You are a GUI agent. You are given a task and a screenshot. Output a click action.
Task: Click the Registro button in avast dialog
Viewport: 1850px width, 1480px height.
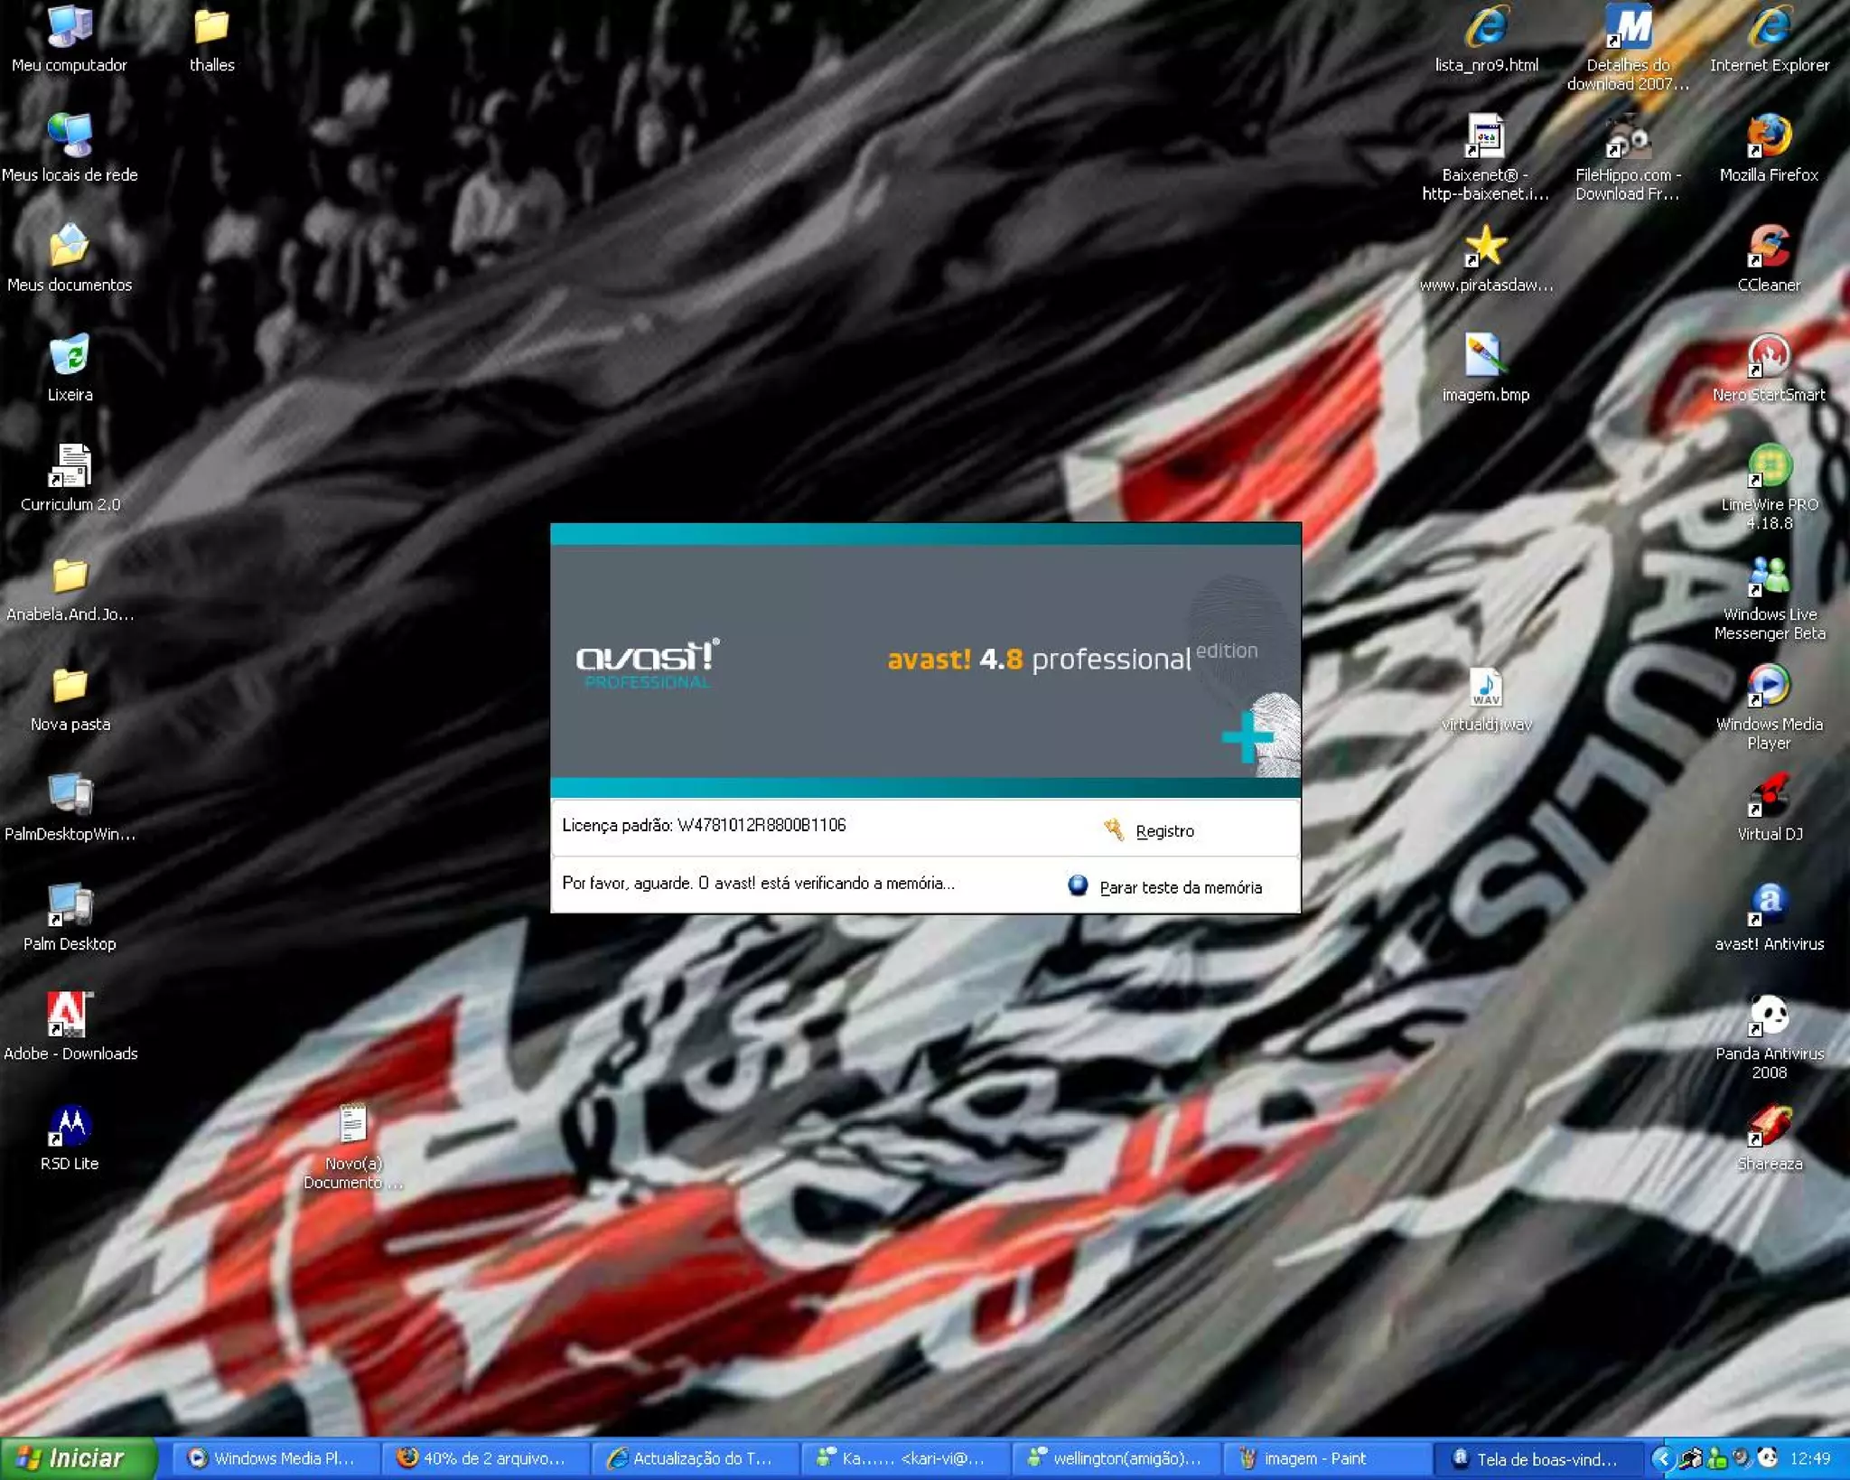(x=1163, y=830)
